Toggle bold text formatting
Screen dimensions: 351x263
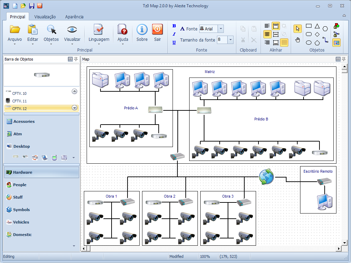point(174,26)
